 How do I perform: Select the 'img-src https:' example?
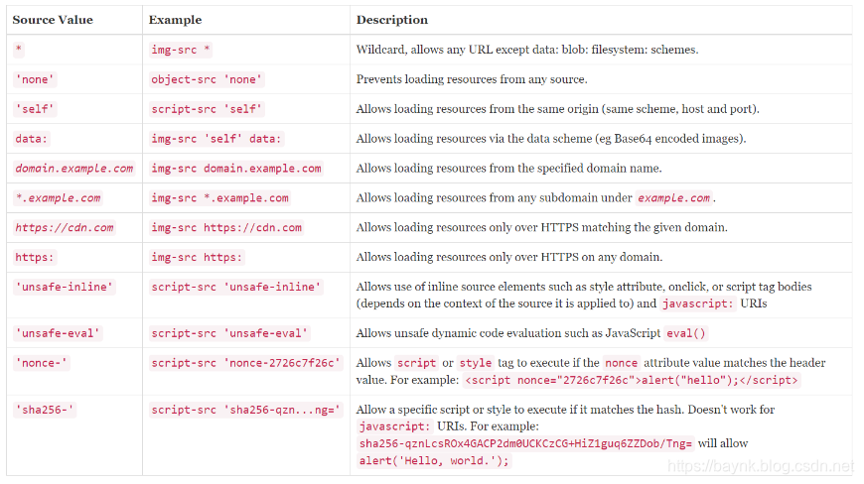click(197, 258)
